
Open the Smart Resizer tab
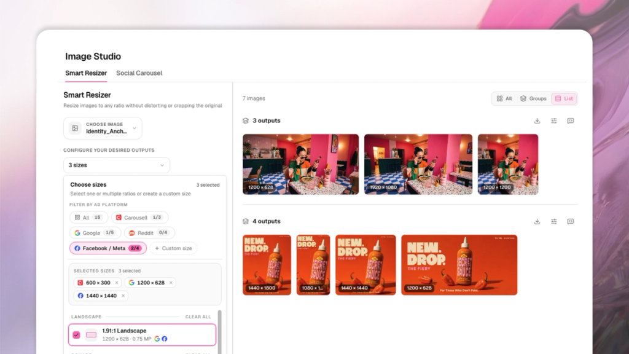point(86,73)
